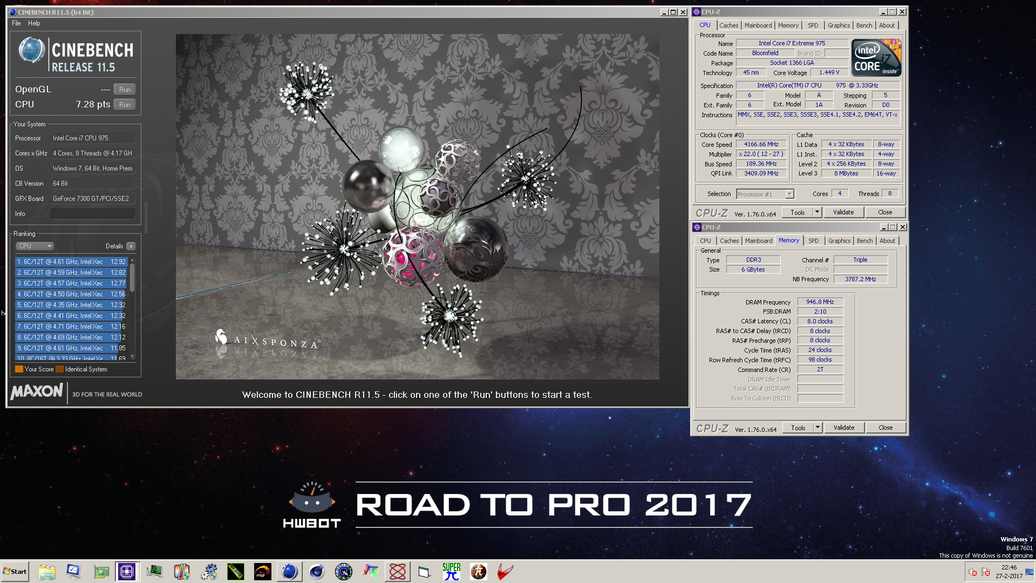Click Validate in lower CPU-Z window

[844, 428]
